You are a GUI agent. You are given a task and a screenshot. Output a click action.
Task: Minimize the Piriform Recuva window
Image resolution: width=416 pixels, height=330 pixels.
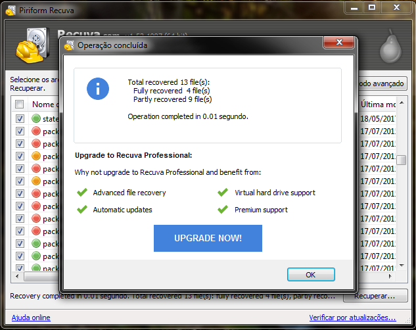tap(354, 8)
